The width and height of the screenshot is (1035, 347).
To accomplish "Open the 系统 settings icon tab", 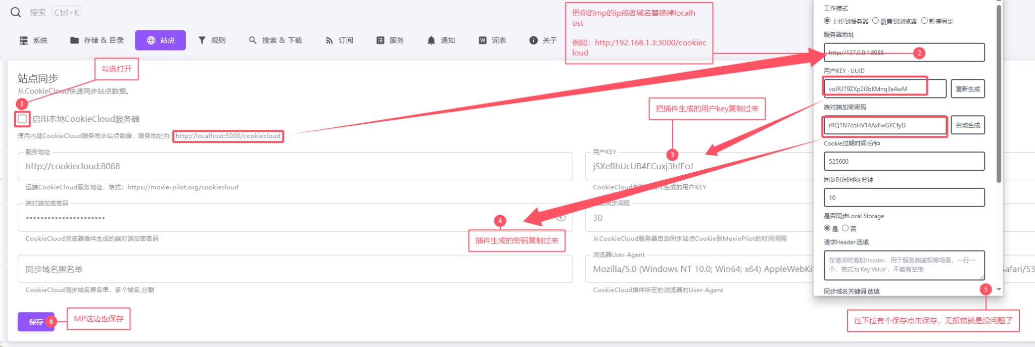I will [x=24, y=40].
